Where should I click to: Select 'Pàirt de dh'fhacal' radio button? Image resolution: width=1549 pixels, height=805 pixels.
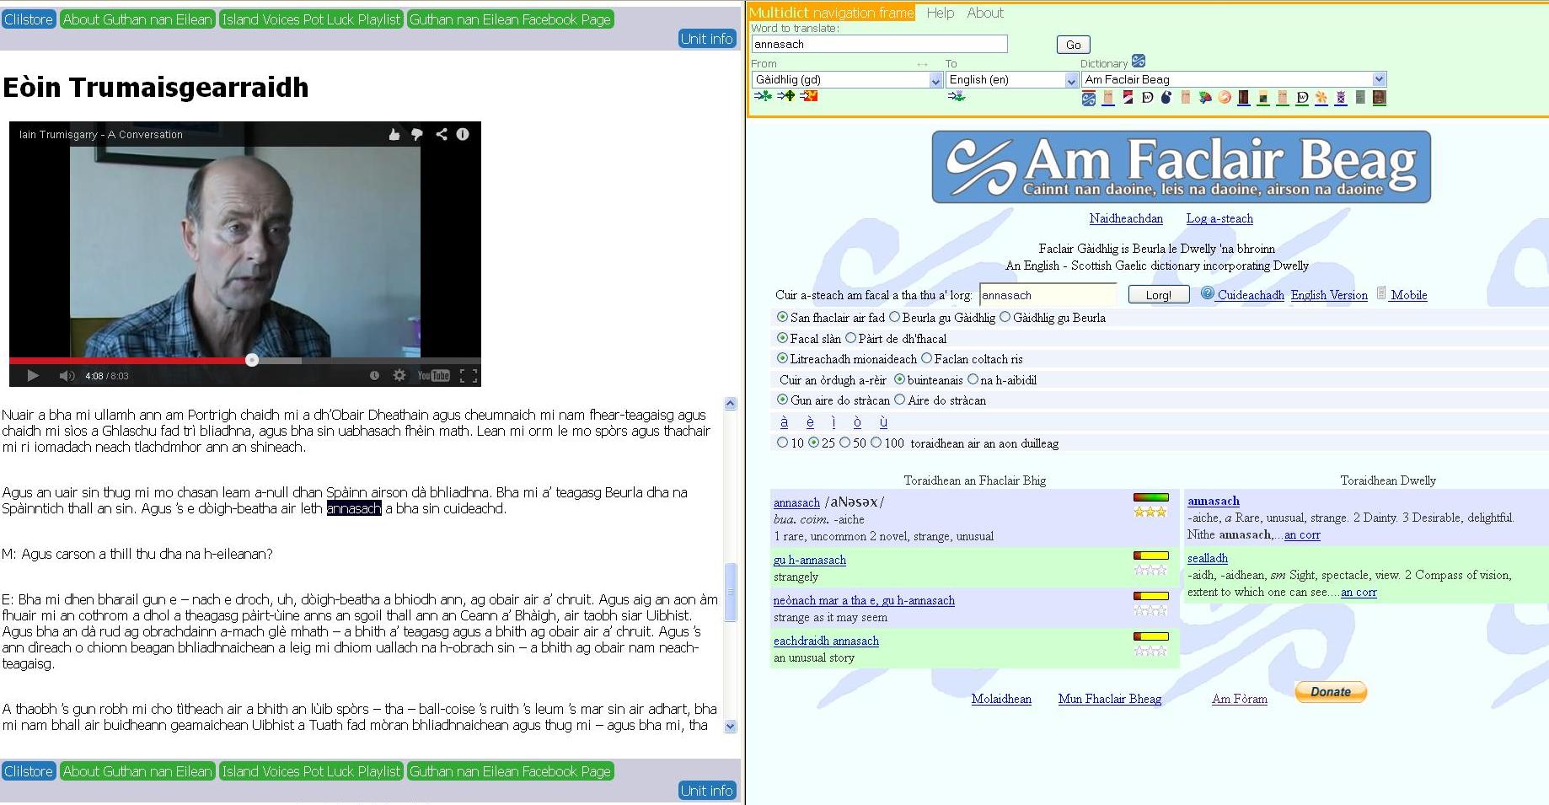point(851,338)
